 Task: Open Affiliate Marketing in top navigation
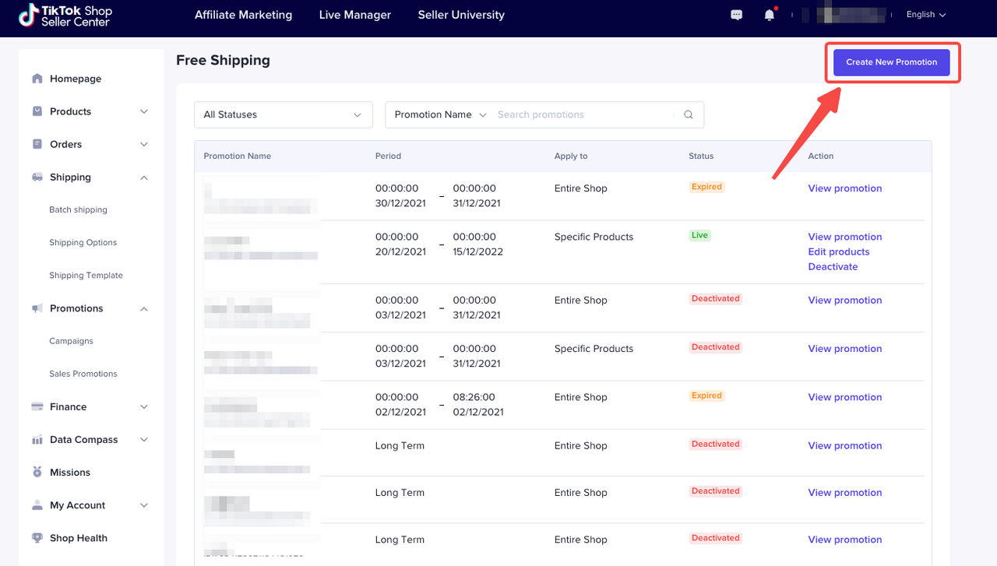pos(243,15)
